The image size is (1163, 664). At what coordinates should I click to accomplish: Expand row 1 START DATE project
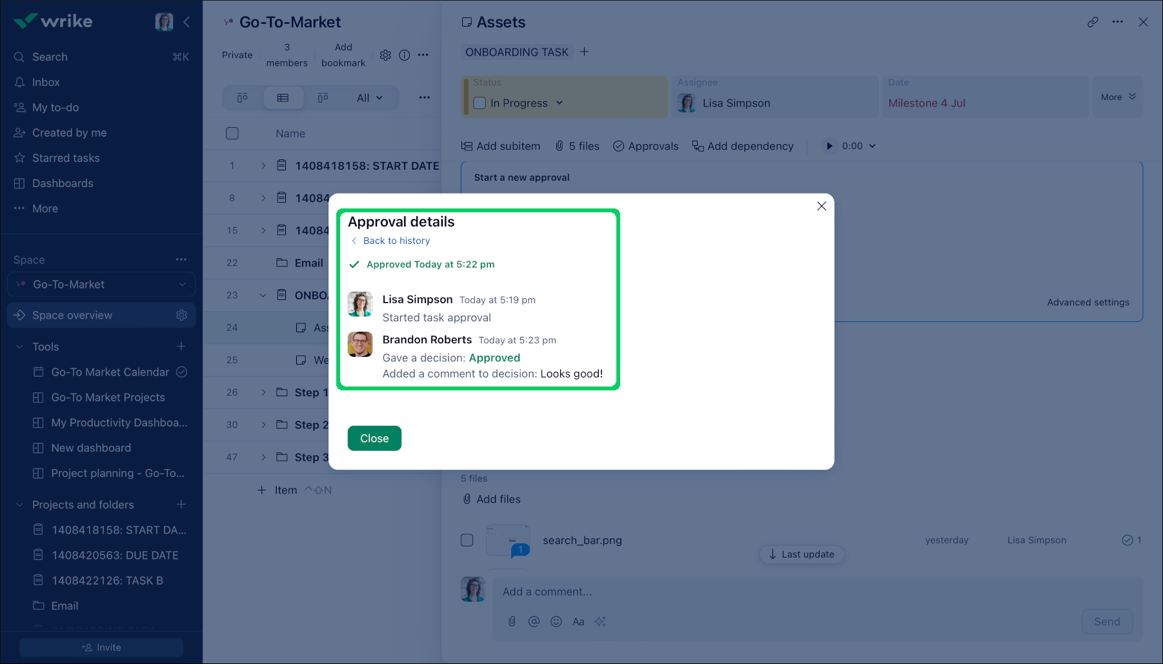[263, 166]
